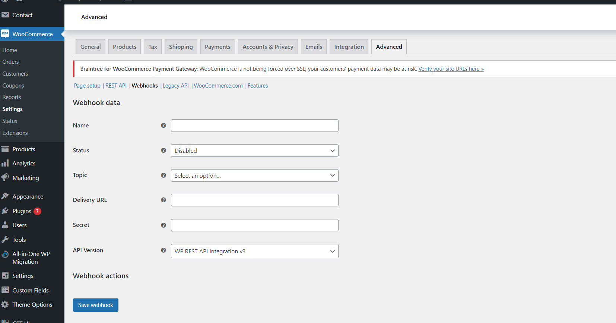Image resolution: width=616 pixels, height=323 pixels.
Task: Switch to the Payments tab
Action: (218, 47)
